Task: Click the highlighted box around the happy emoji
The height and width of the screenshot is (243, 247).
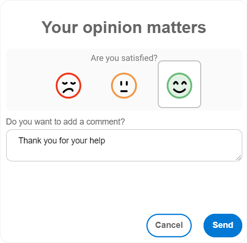Action: [179, 84]
